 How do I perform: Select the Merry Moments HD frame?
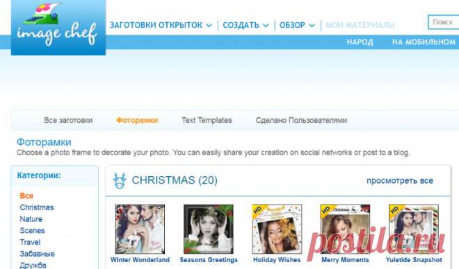[x=345, y=229]
